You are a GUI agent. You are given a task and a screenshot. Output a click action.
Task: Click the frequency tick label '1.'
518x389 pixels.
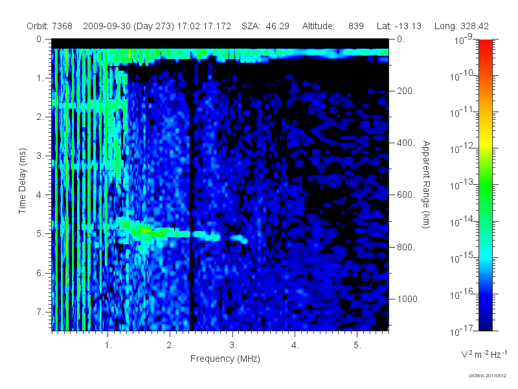[x=108, y=346]
